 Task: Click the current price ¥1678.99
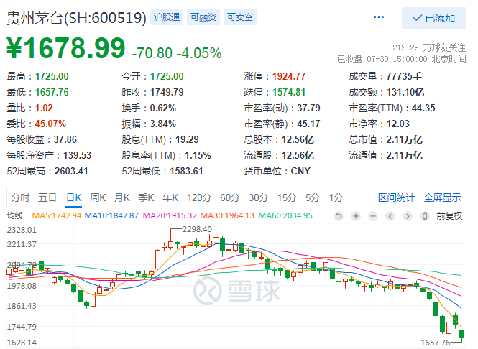[x=66, y=48]
